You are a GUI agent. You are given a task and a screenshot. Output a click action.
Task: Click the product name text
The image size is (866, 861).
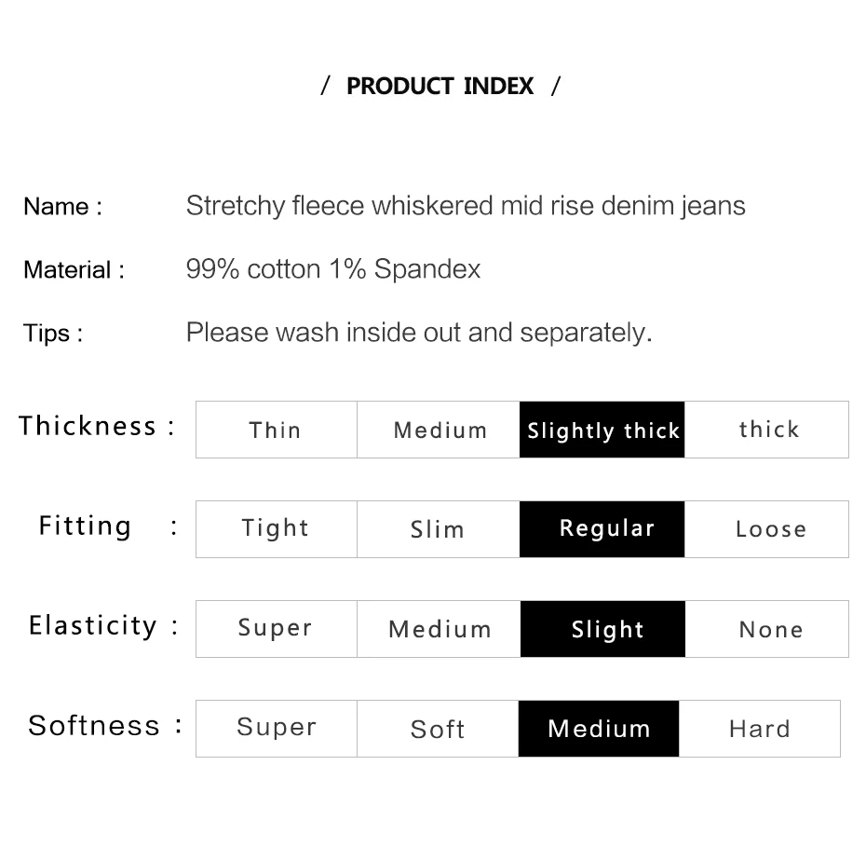466,206
